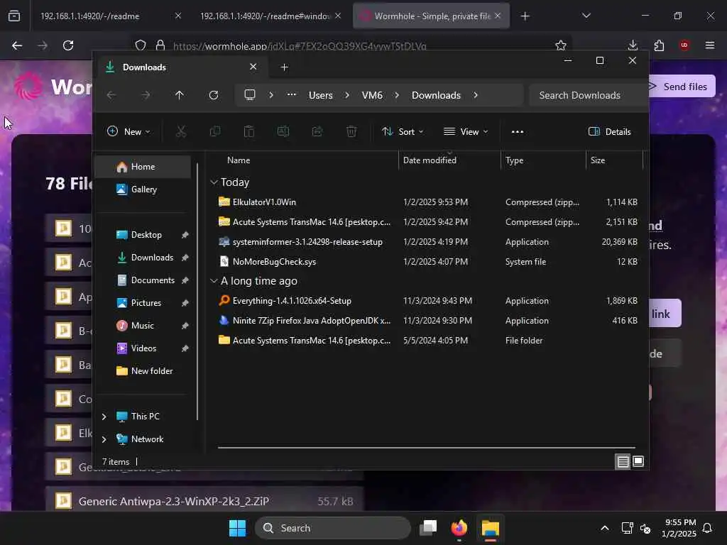Refresh the Downloads folder view

(x=214, y=95)
